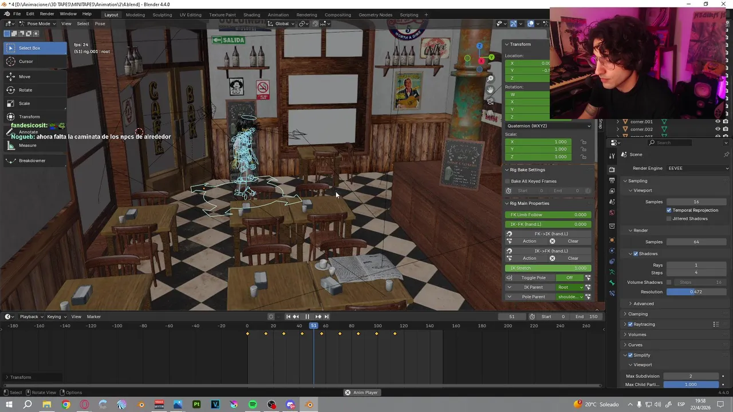Open Windows Start menu

[9, 405]
